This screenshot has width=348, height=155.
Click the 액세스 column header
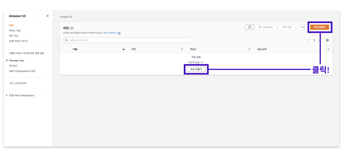(x=193, y=49)
